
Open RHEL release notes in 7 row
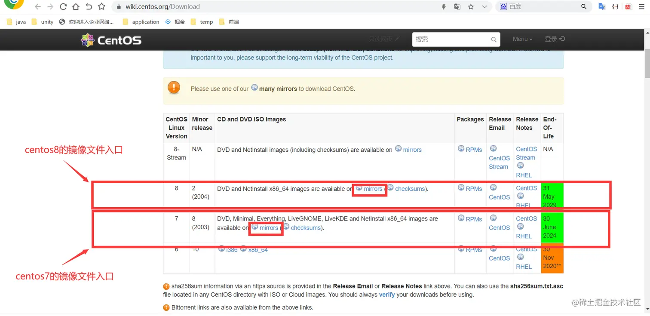coord(524,236)
